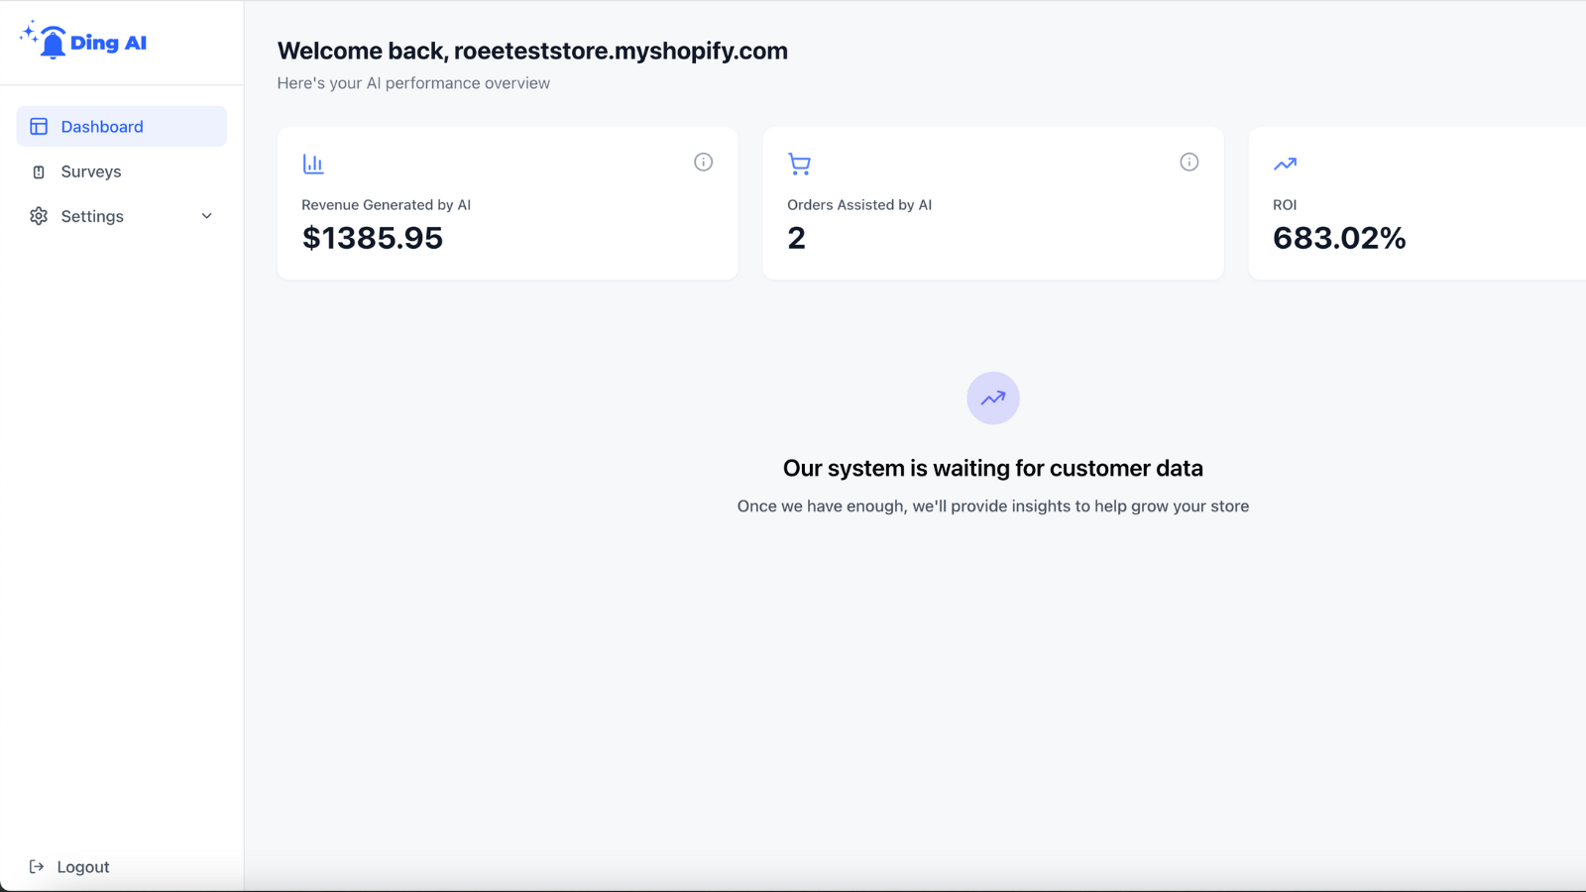This screenshot has width=1586, height=892.
Task: Show info for Orders Assisted by AI
Action: [x=1189, y=163]
